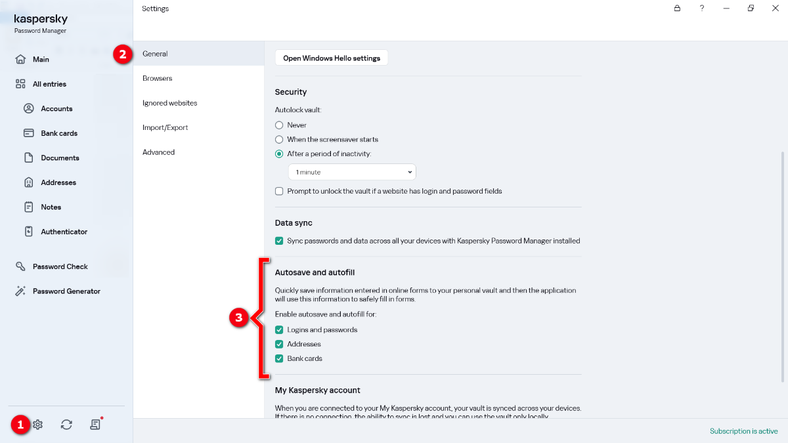Go to the Main home page
The image size is (788, 443).
coord(41,59)
